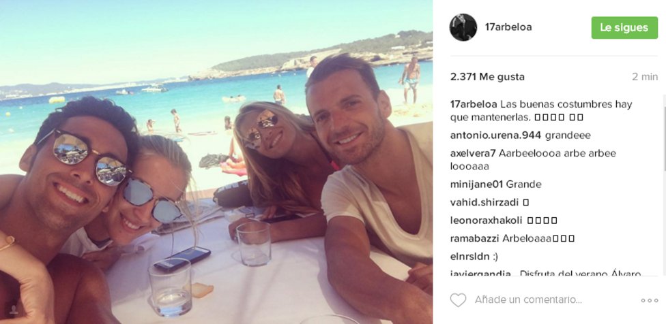
Task: View the 2.371 Me gusta likes list
Action: [x=487, y=77]
